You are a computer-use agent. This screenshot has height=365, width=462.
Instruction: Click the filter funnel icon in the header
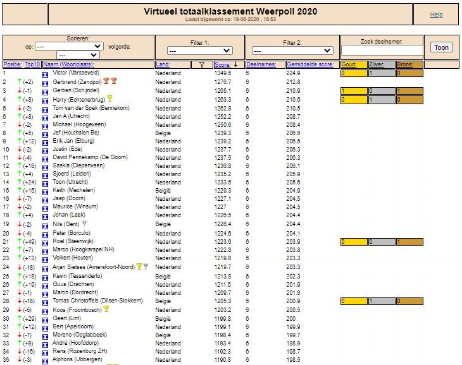tap(202, 64)
